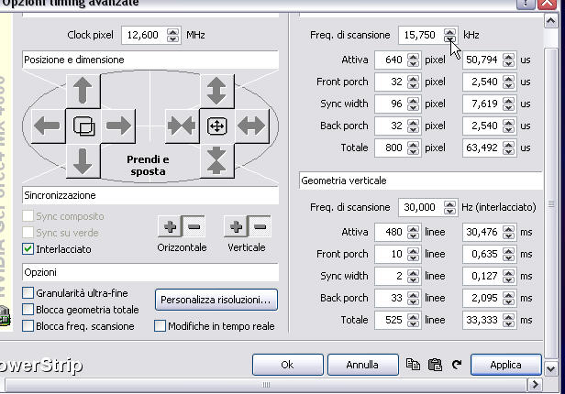Click the copy timings to clipboard icon
Image resolution: width=565 pixels, height=394 pixels.
pos(413,365)
